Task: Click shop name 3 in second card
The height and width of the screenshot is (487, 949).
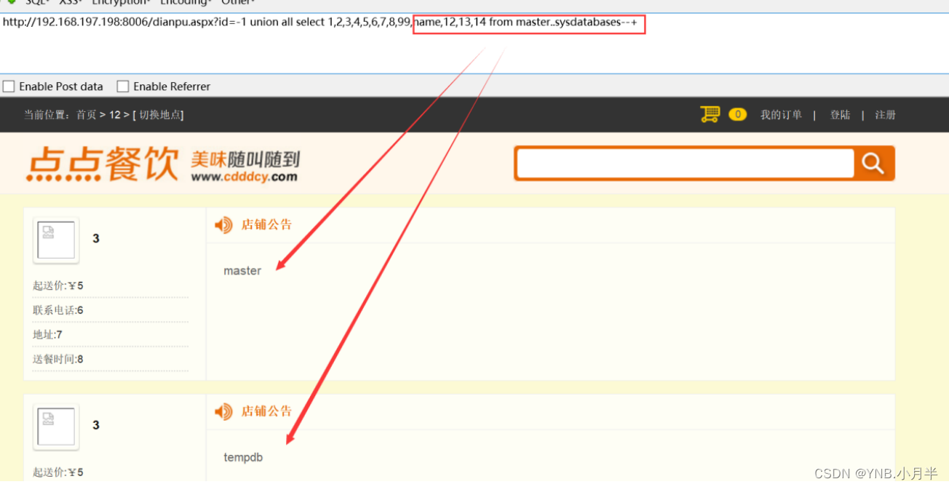Action: point(96,425)
